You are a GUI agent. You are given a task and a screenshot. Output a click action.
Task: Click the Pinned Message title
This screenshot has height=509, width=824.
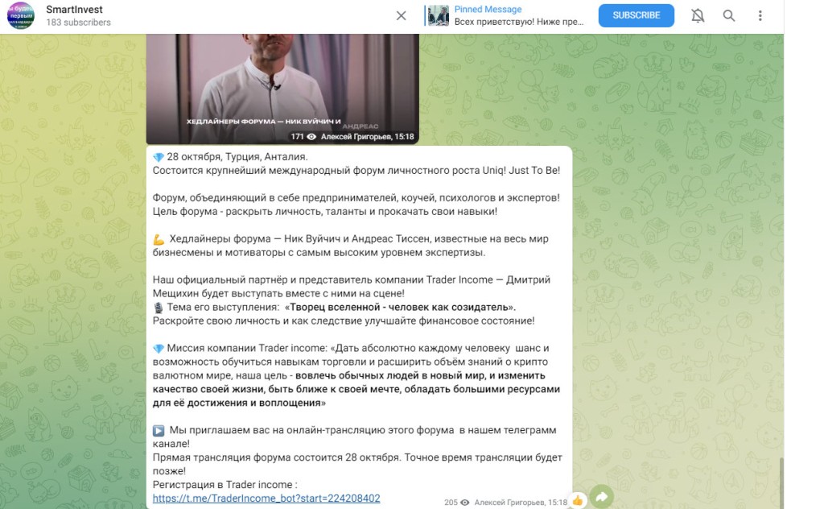[x=488, y=10]
